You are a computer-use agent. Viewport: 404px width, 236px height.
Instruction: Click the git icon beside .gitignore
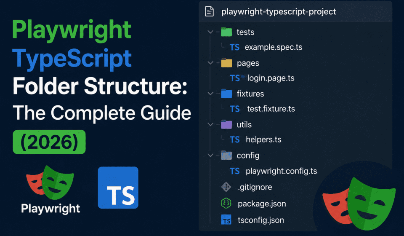[226, 187]
